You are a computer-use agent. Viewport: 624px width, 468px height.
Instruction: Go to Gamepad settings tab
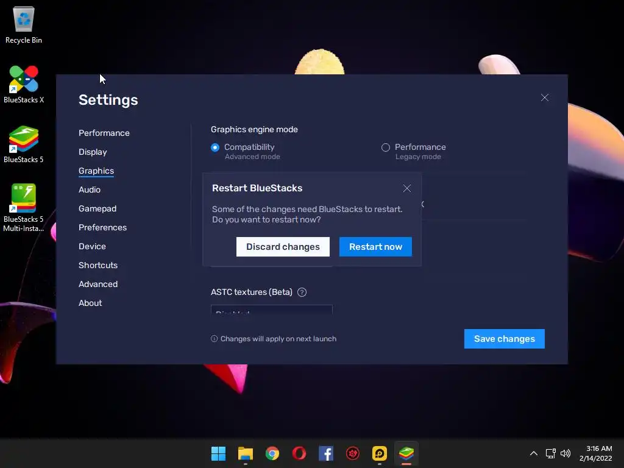(x=97, y=208)
